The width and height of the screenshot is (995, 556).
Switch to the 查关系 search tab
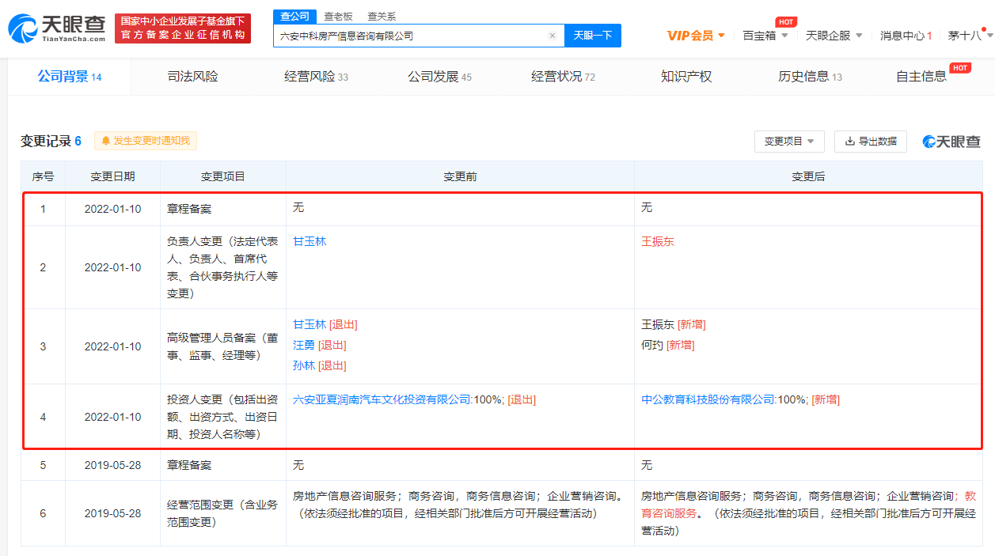(382, 16)
